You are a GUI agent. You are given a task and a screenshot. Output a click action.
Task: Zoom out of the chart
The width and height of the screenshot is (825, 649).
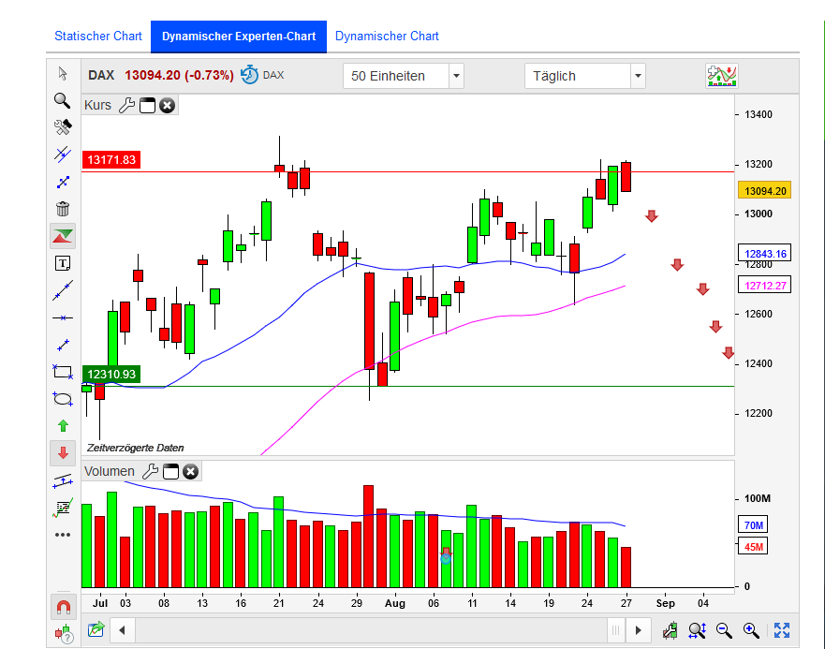[725, 630]
